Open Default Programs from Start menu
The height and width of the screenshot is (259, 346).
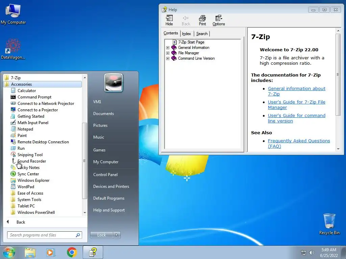[108, 198]
